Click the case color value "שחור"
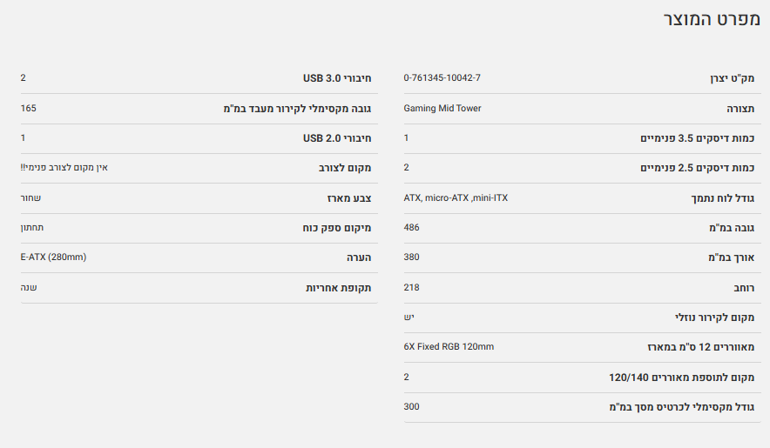The height and width of the screenshot is (448, 770). tap(30, 198)
